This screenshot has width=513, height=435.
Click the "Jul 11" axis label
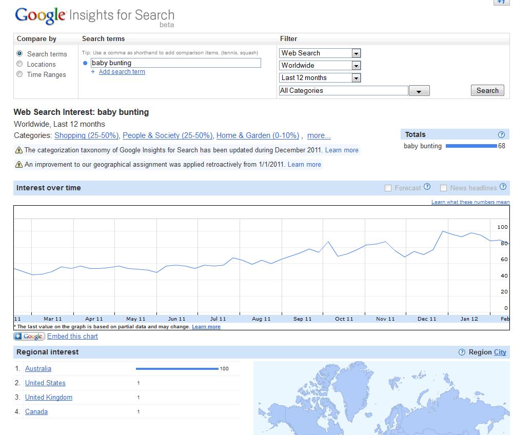(218, 319)
